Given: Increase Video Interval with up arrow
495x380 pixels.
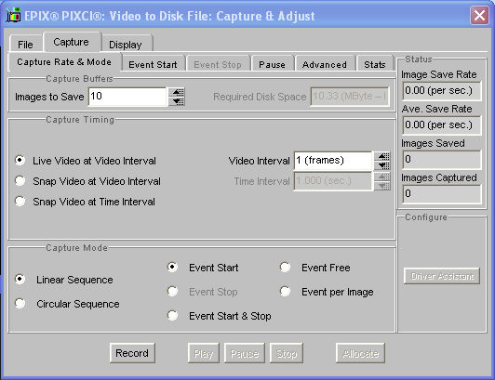Looking at the screenshot, I should (x=382, y=156).
